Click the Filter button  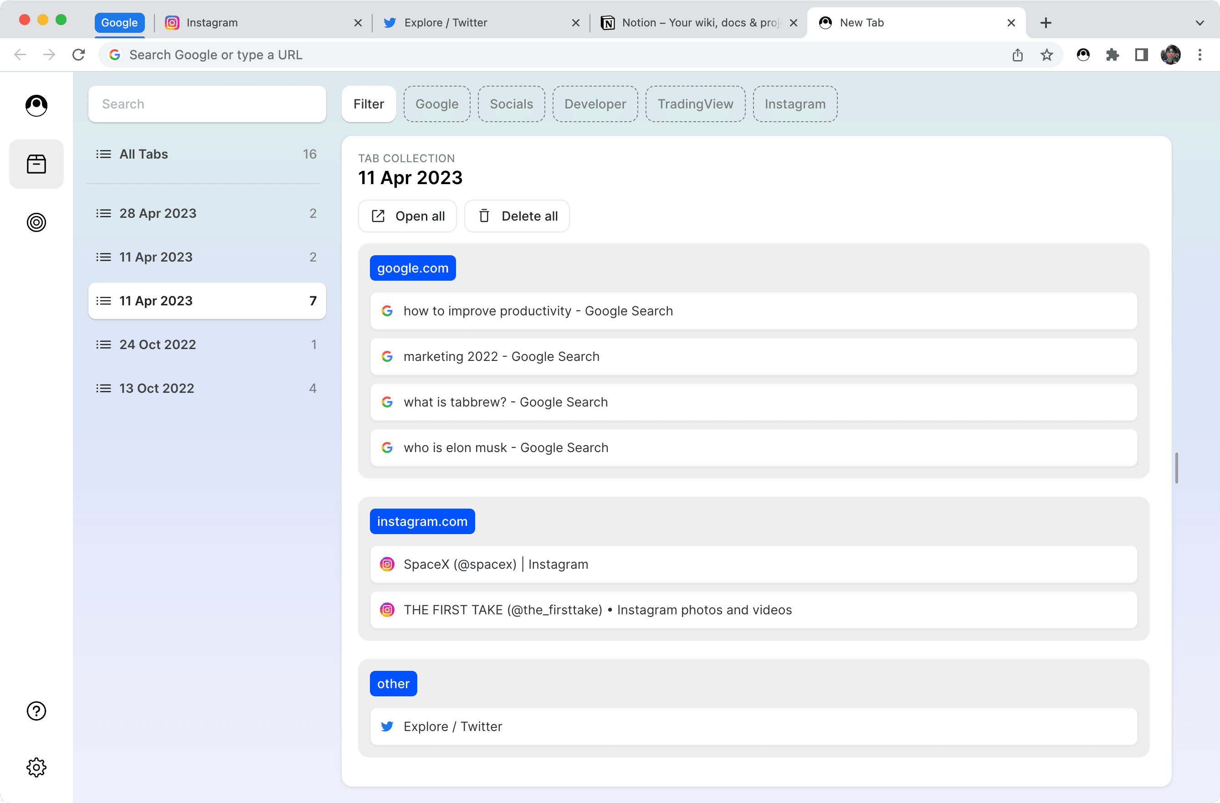coord(369,104)
